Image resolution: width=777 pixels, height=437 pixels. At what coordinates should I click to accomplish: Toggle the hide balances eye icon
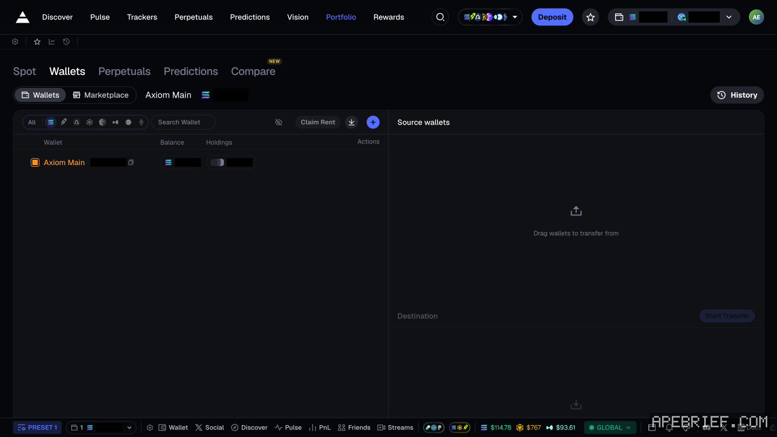(278, 122)
